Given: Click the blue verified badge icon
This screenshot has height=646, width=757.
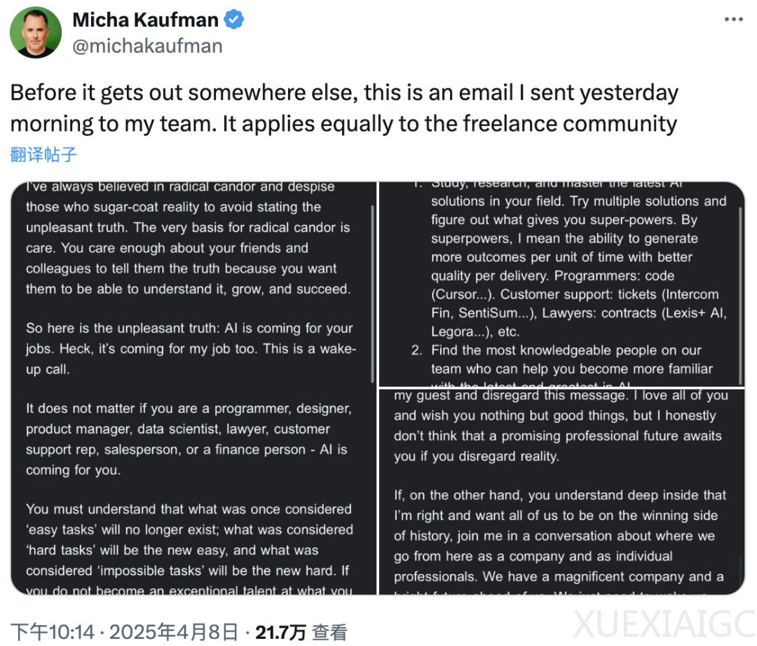Looking at the screenshot, I should (234, 20).
